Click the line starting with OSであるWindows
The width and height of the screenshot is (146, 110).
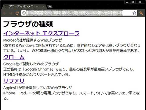[72, 45]
